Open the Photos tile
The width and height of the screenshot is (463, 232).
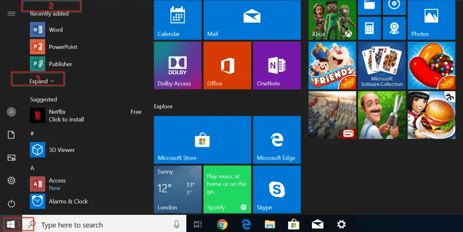(432, 20)
